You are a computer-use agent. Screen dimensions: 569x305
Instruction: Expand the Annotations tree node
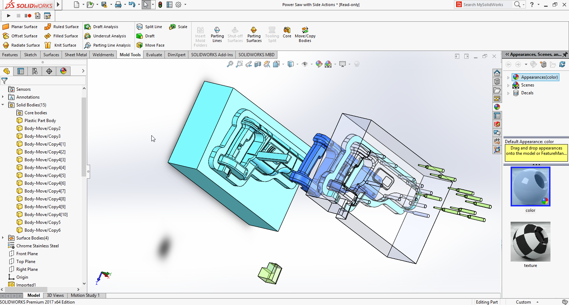point(3,97)
